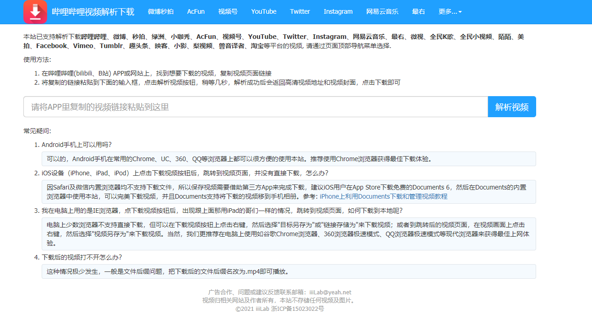Go to 微博秒拍 nav item
592x336 pixels.
(x=161, y=11)
